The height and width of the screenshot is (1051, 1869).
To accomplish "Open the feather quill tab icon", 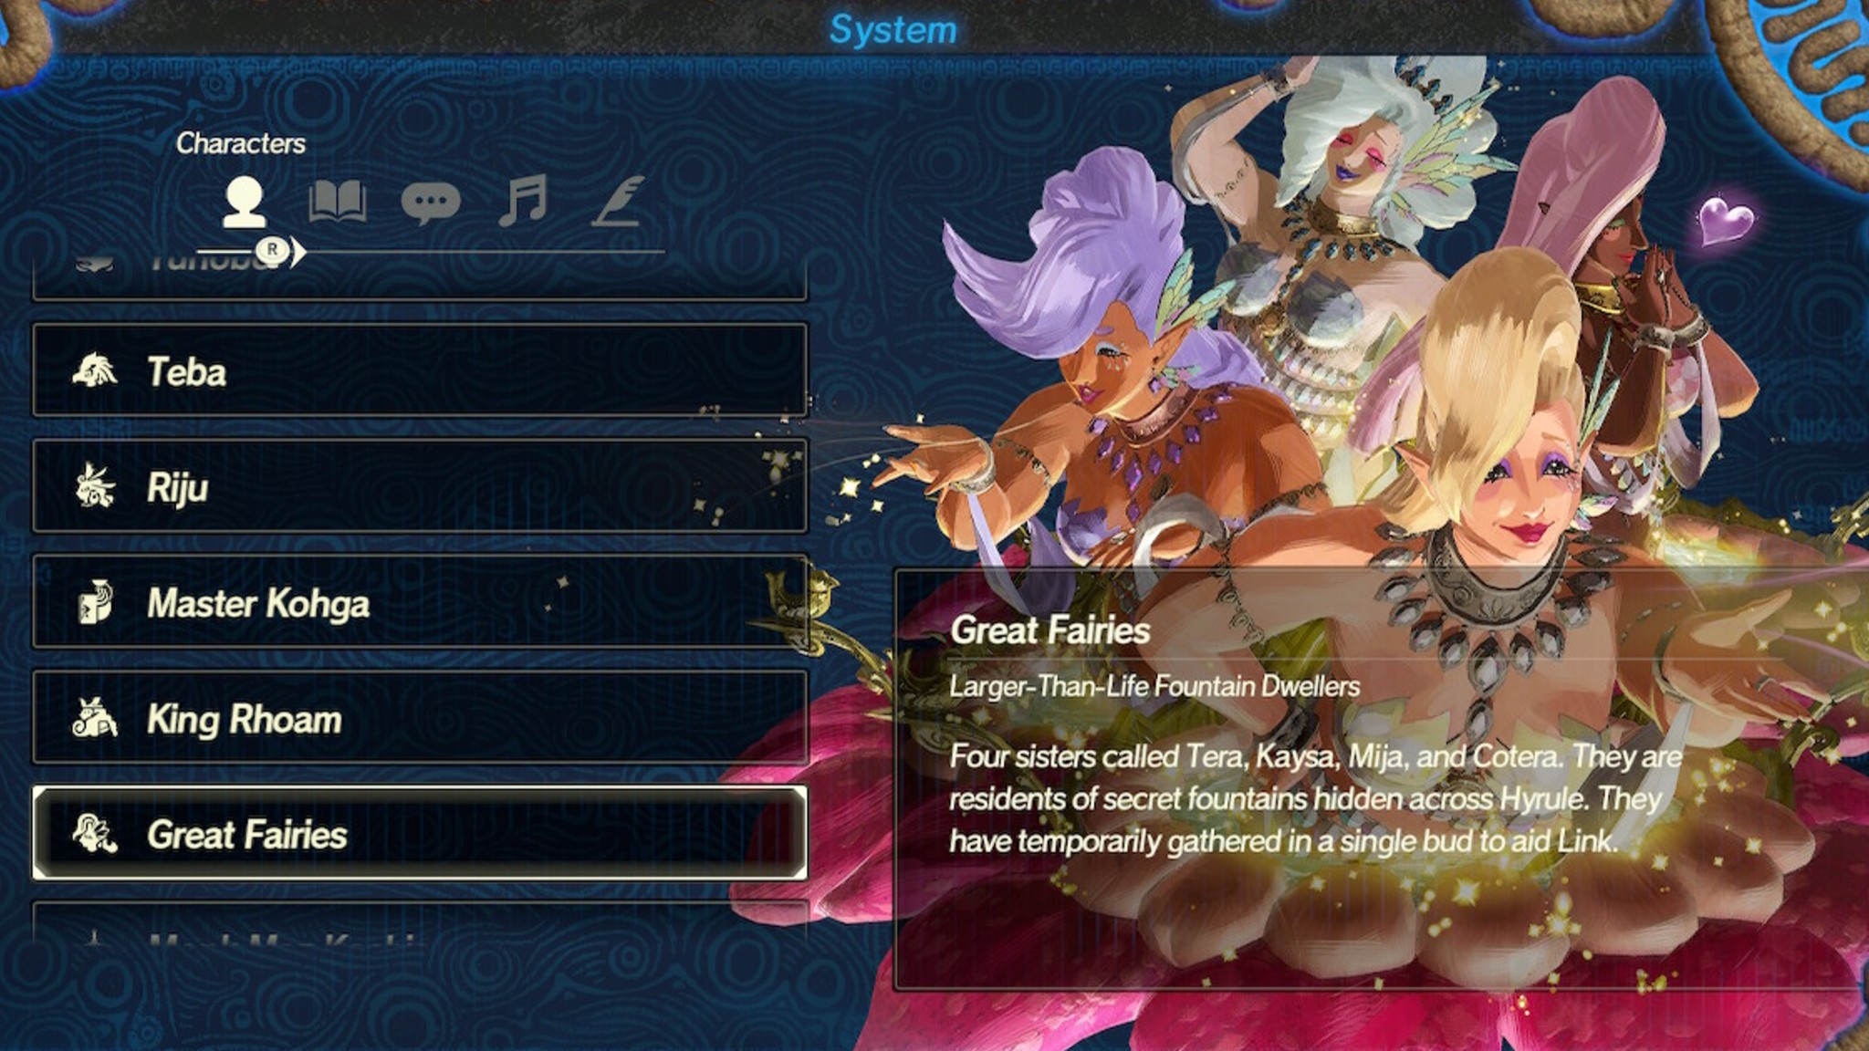I will pyautogui.click(x=620, y=201).
